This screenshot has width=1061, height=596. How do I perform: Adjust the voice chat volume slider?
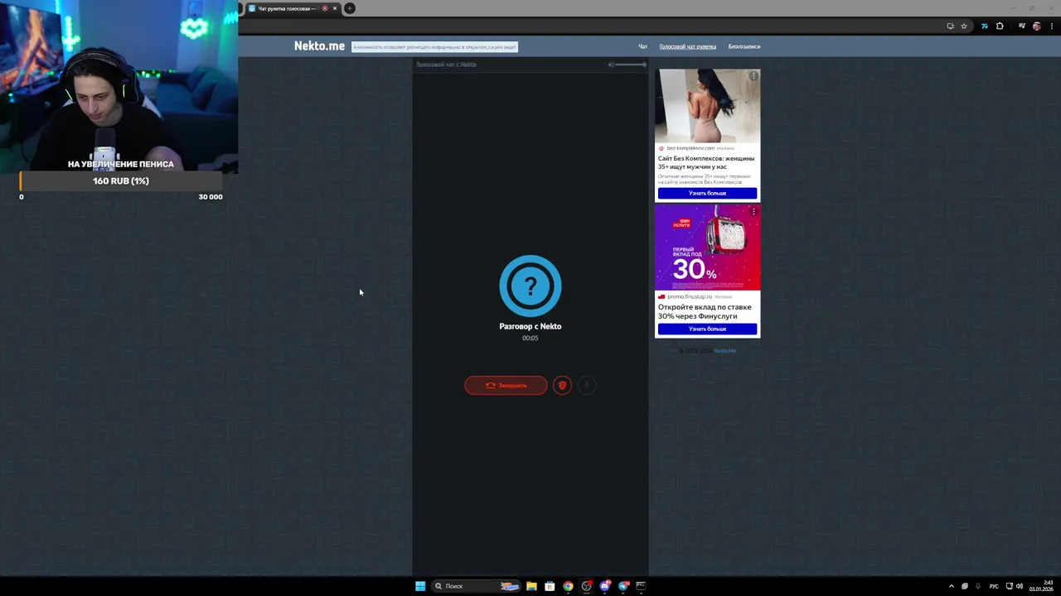631,65
